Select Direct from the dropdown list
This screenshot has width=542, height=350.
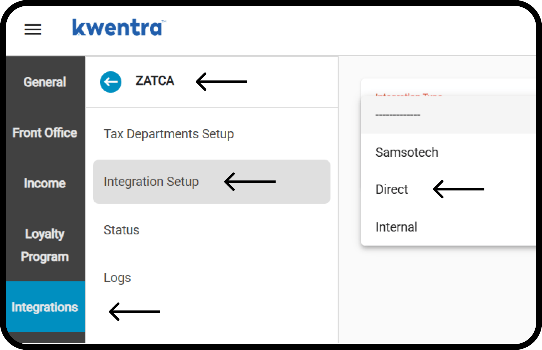click(448, 189)
